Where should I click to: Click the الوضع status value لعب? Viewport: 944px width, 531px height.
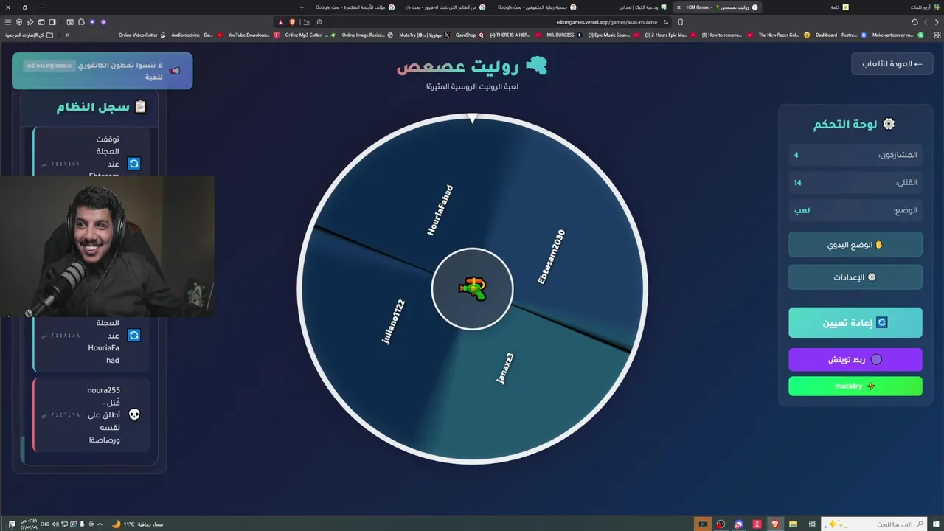(802, 210)
